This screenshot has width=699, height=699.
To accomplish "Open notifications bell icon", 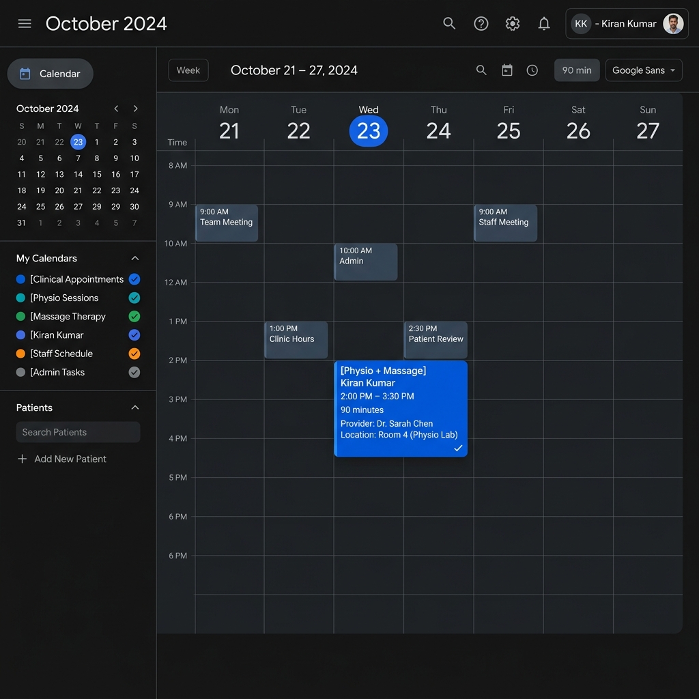I will 544,24.
